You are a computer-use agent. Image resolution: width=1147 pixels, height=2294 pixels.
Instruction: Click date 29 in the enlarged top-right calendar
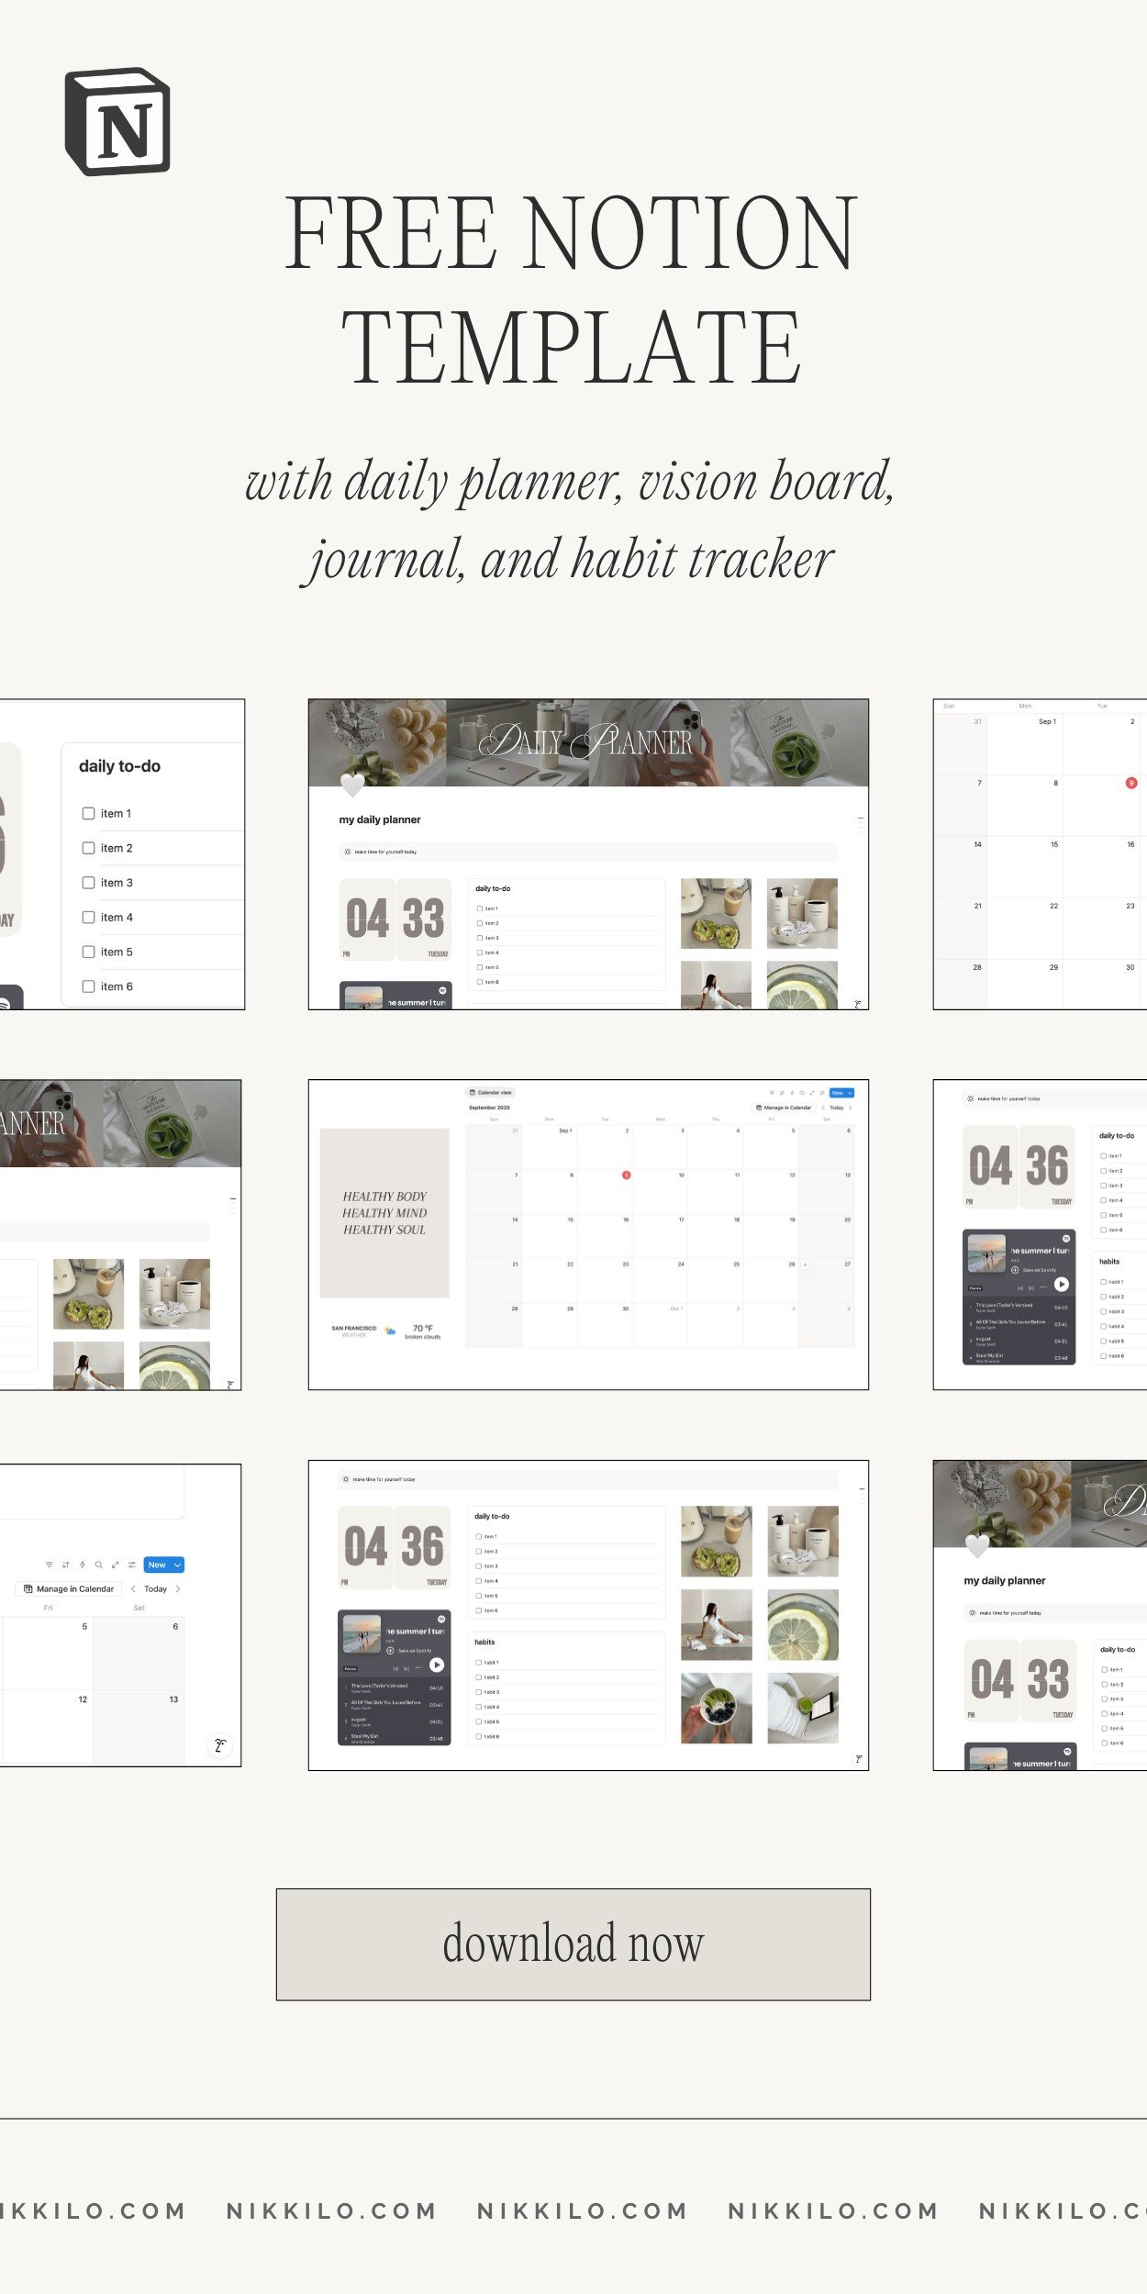pyautogui.click(x=1054, y=967)
